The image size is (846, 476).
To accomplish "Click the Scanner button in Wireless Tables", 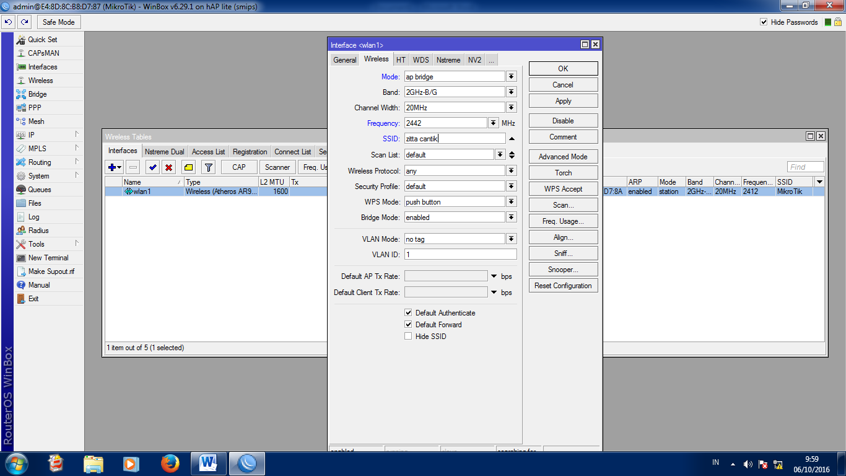I will [x=277, y=167].
